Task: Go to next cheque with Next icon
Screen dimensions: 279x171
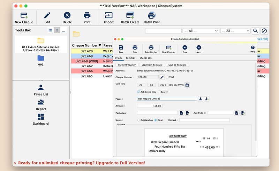Action: pyautogui.click(x=199, y=47)
